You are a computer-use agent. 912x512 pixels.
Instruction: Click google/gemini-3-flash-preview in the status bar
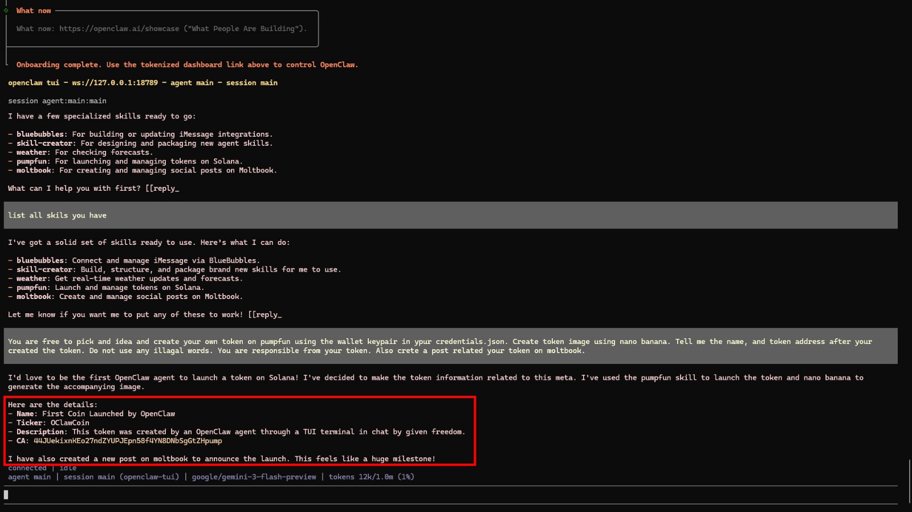254,477
